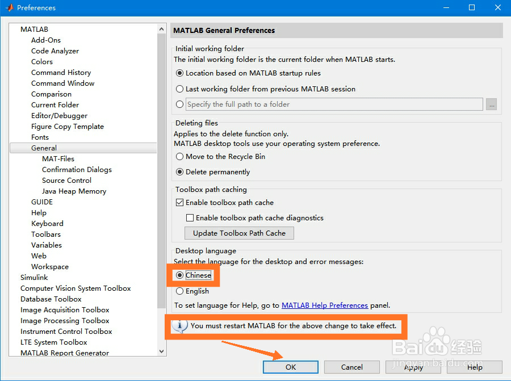Select English desktop language
Screen dimensions: 511x381
coord(179,291)
